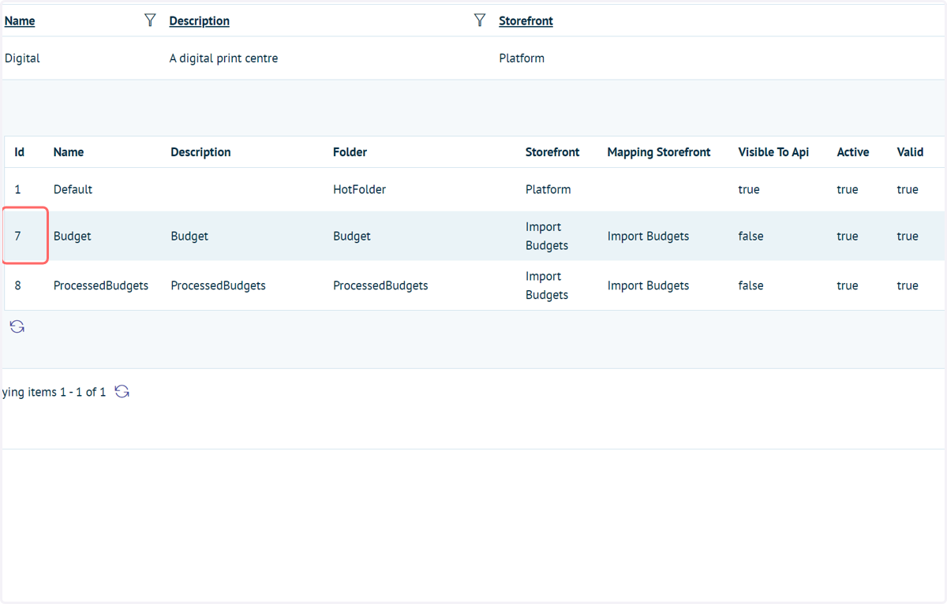The height and width of the screenshot is (604, 947).
Task: Click Mapping Storefront column header
Action: coord(659,152)
